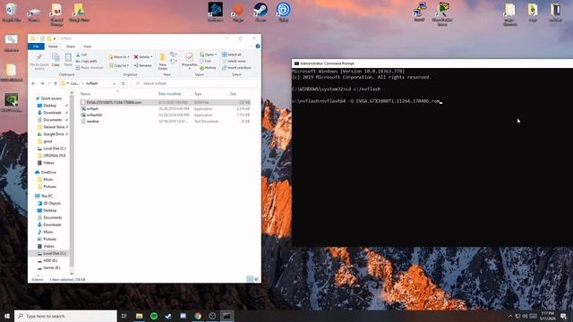Click the Task View taskbar icon
Viewport: 573px width, 322px height.
pos(124,316)
